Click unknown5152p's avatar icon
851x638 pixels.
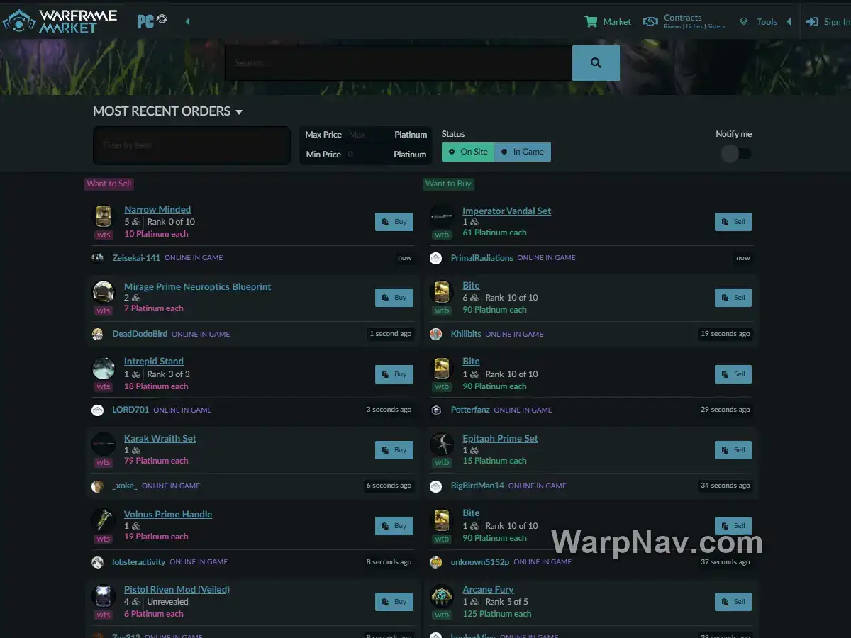tap(436, 562)
